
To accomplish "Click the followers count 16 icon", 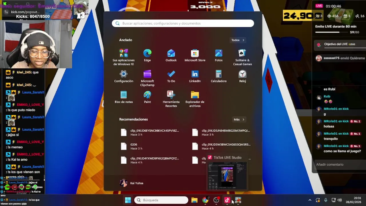I will click(x=360, y=16).
